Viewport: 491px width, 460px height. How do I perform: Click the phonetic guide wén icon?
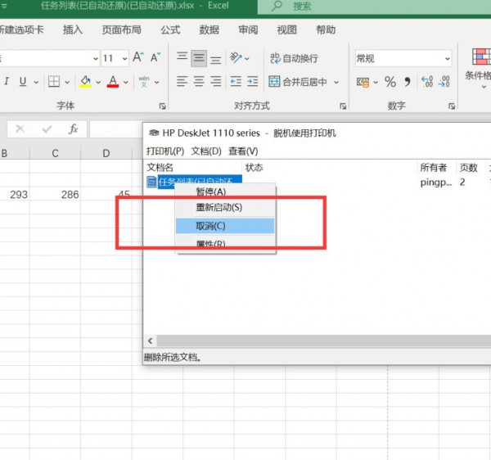pos(144,81)
